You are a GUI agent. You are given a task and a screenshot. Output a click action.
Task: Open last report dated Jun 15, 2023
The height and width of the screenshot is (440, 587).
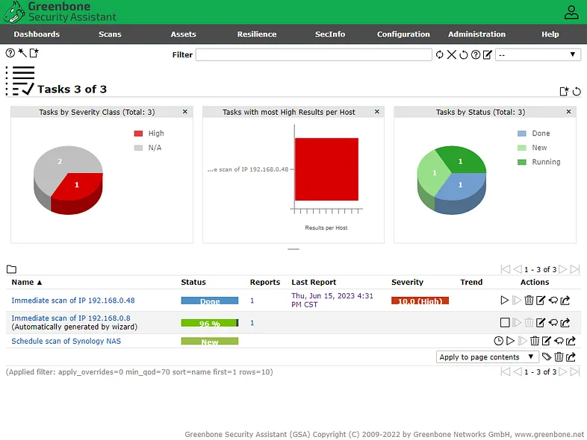pyautogui.click(x=332, y=301)
